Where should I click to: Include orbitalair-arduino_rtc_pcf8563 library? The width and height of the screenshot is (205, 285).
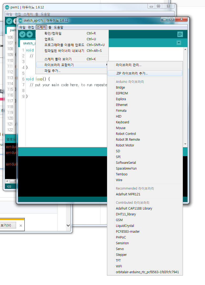pyautogui.click(x=145, y=272)
